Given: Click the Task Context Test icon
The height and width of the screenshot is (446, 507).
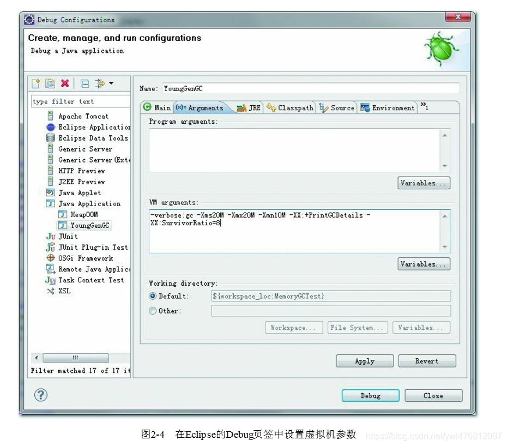Looking at the screenshot, I should (51, 280).
